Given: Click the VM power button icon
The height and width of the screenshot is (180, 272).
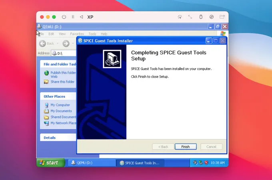Looking at the screenshot, I should pyautogui.click(x=64, y=17).
